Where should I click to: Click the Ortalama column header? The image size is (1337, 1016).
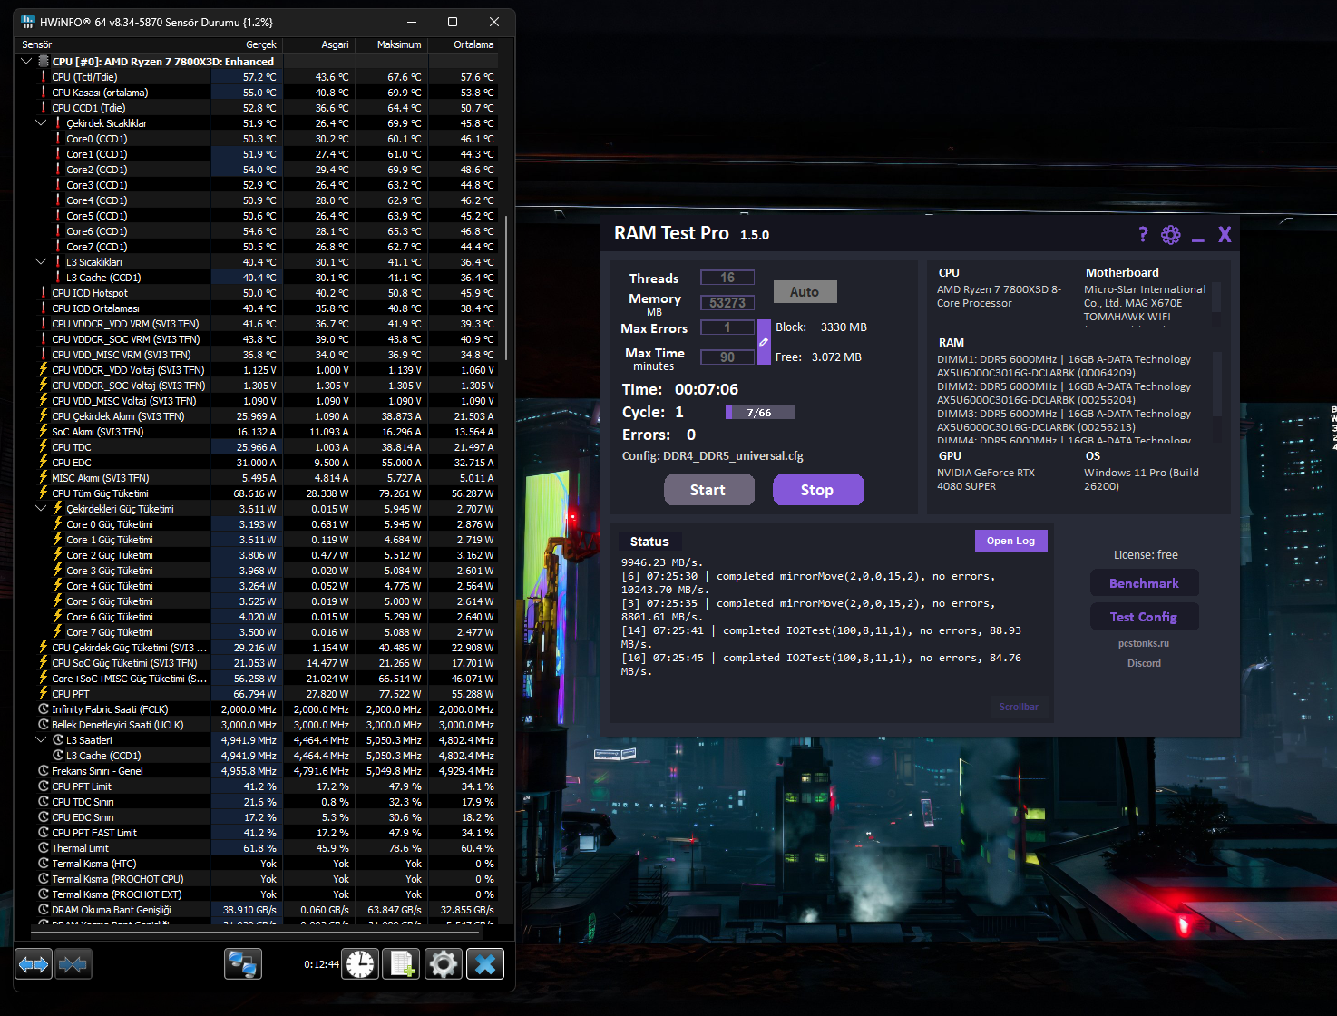pos(464,44)
